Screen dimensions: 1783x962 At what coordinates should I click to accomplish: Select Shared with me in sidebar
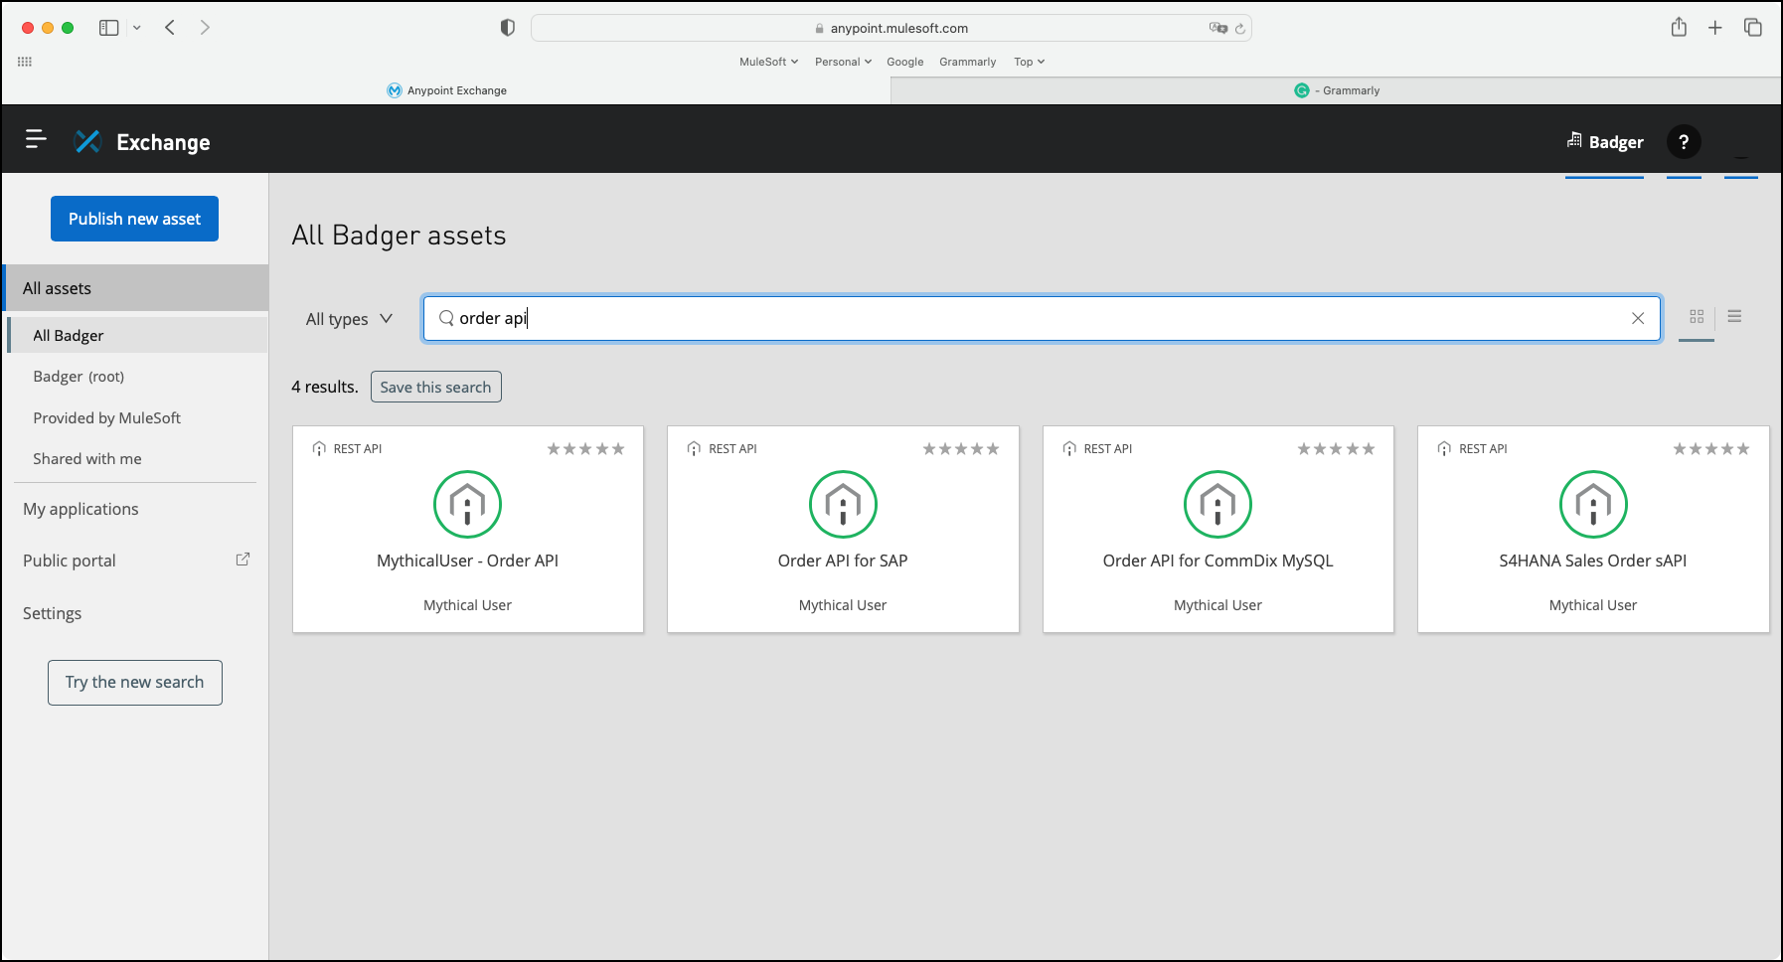(87, 459)
